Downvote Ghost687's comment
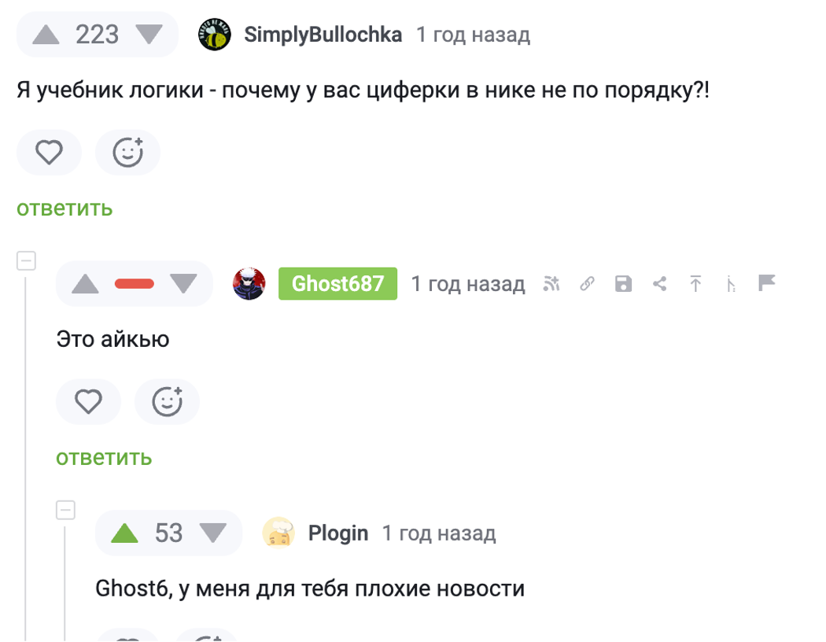The image size is (826, 642). click(183, 284)
